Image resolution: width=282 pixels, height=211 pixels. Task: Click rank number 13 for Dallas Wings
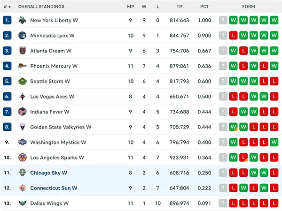7,203
